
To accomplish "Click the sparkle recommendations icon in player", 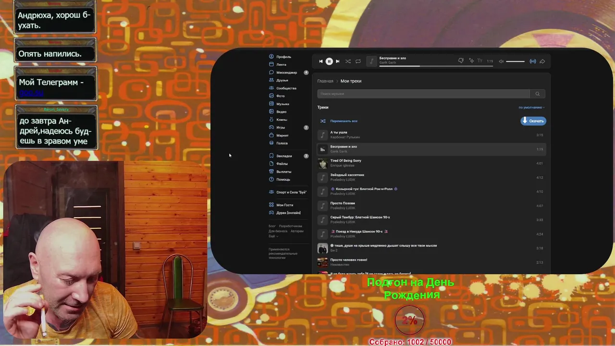I will (x=471, y=61).
